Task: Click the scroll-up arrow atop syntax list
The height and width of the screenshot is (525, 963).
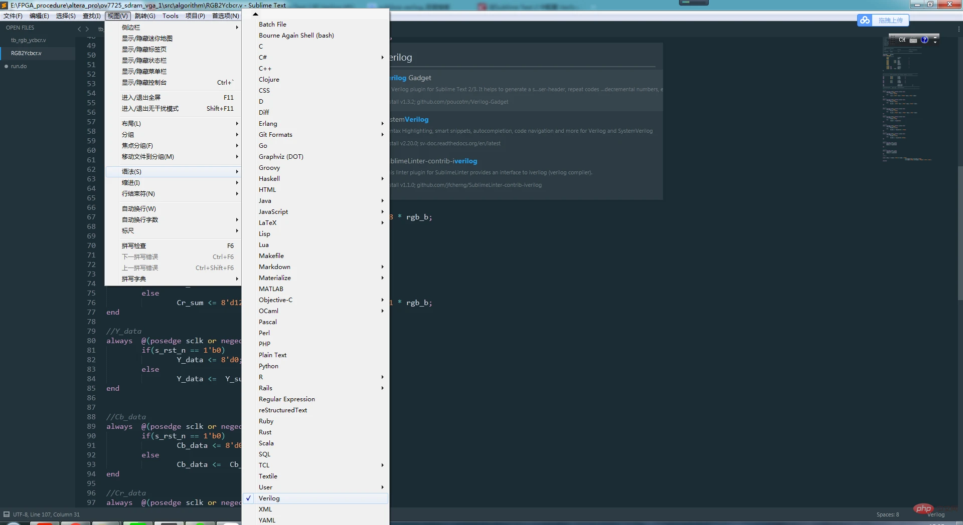Action: [x=255, y=14]
